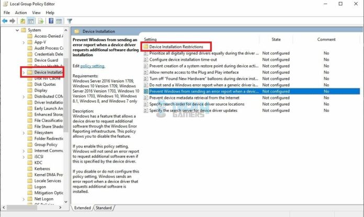Image resolution: width=364 pixels, height=217 pixels.
Task: Click the Kerberos folder icon
Action: [x=30, y=169]
